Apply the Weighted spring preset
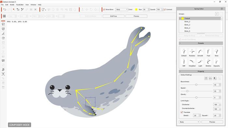This screenshot has height=128, width=228. (x=192, y=63)
